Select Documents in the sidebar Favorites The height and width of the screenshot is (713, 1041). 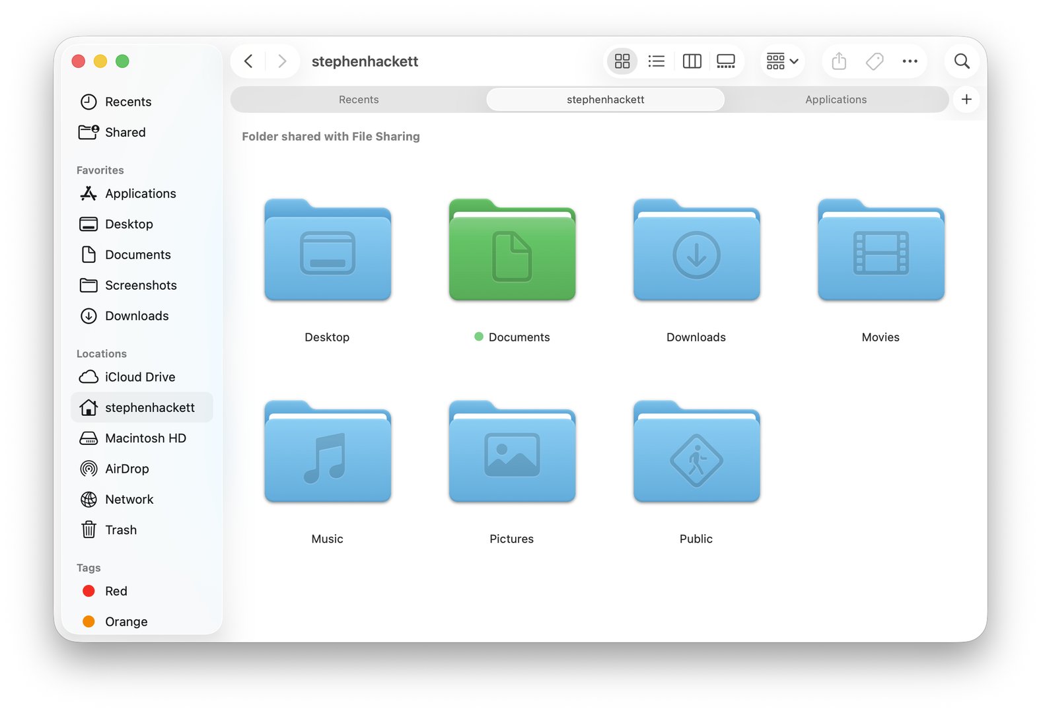click(x=141, y=255)
